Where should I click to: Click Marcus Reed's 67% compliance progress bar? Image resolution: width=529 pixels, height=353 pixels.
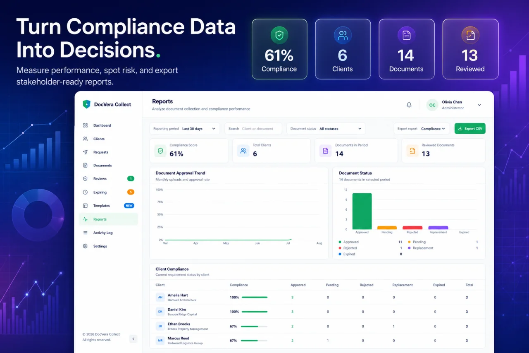(x=255, y=341)
